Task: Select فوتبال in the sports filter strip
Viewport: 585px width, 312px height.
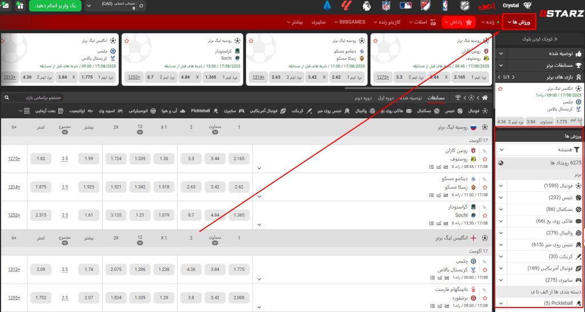Action: pyautogui.click(x=478, y=111)
